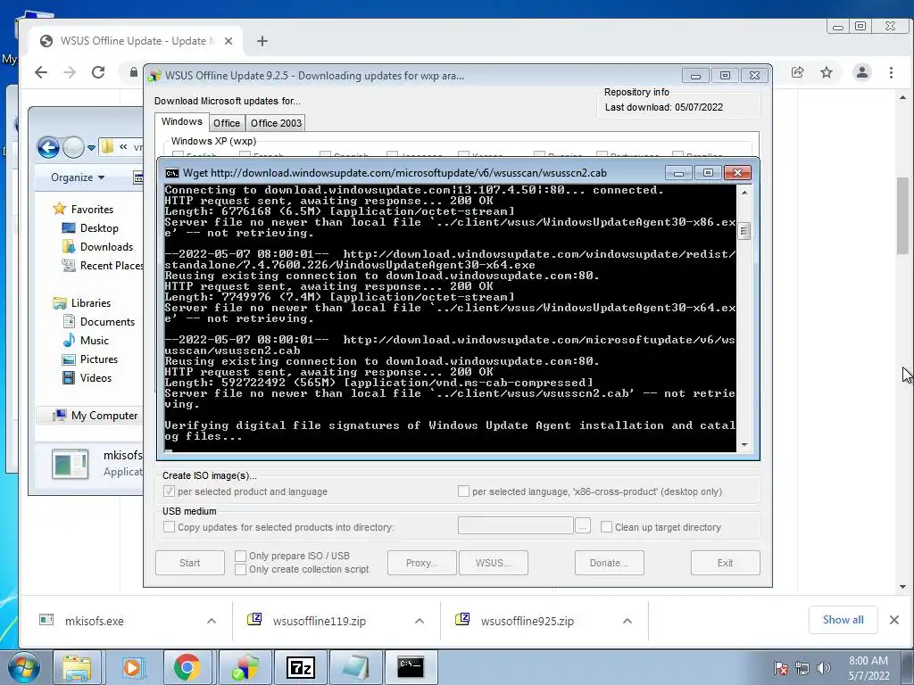This screenshot has width=914, height=685.
Task: Open Explorer recent locations dropdown arrow
Action: [x=92, y=148]
